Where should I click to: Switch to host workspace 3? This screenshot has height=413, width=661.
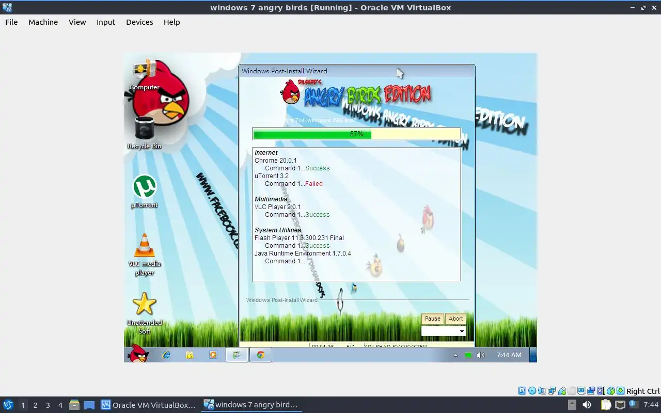click(x=48, y=405)
